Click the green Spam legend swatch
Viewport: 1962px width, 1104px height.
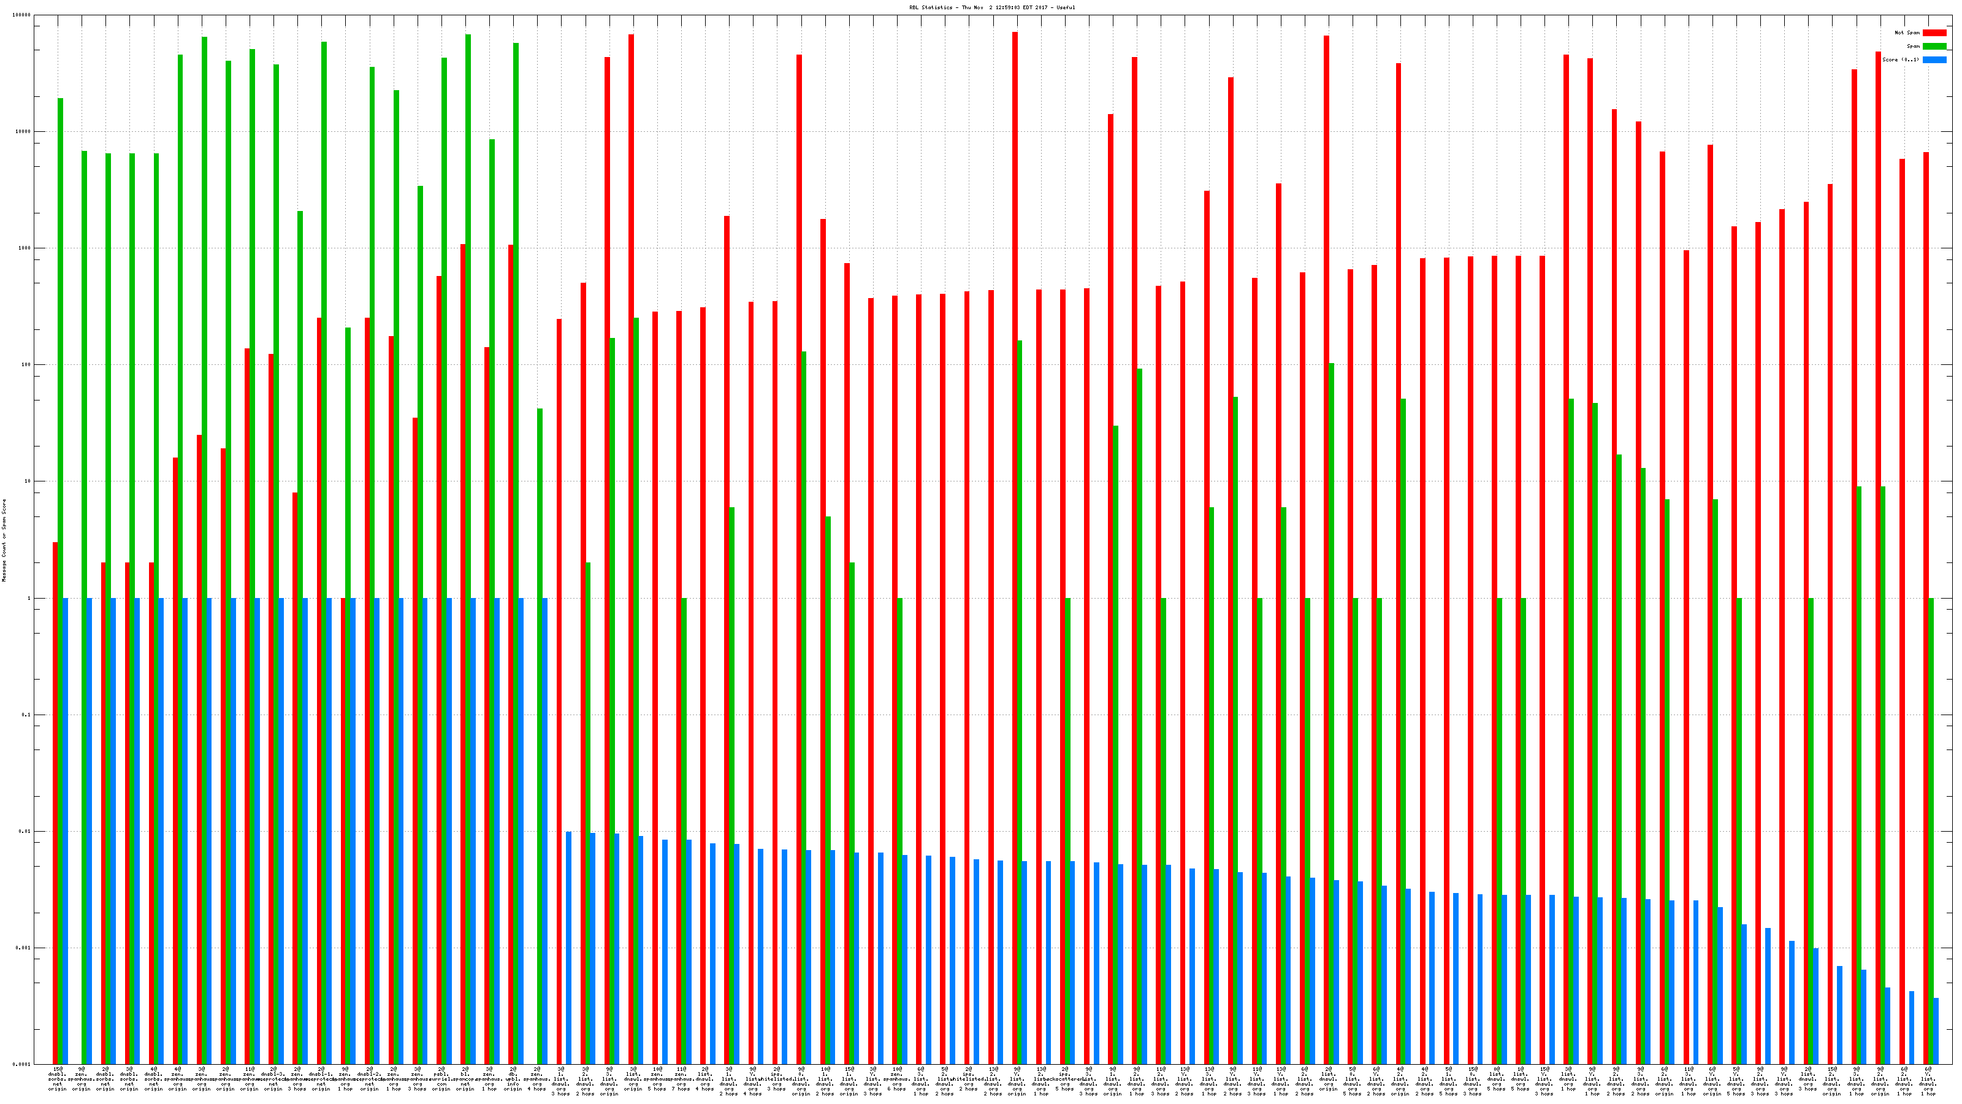click(1934, 47)
